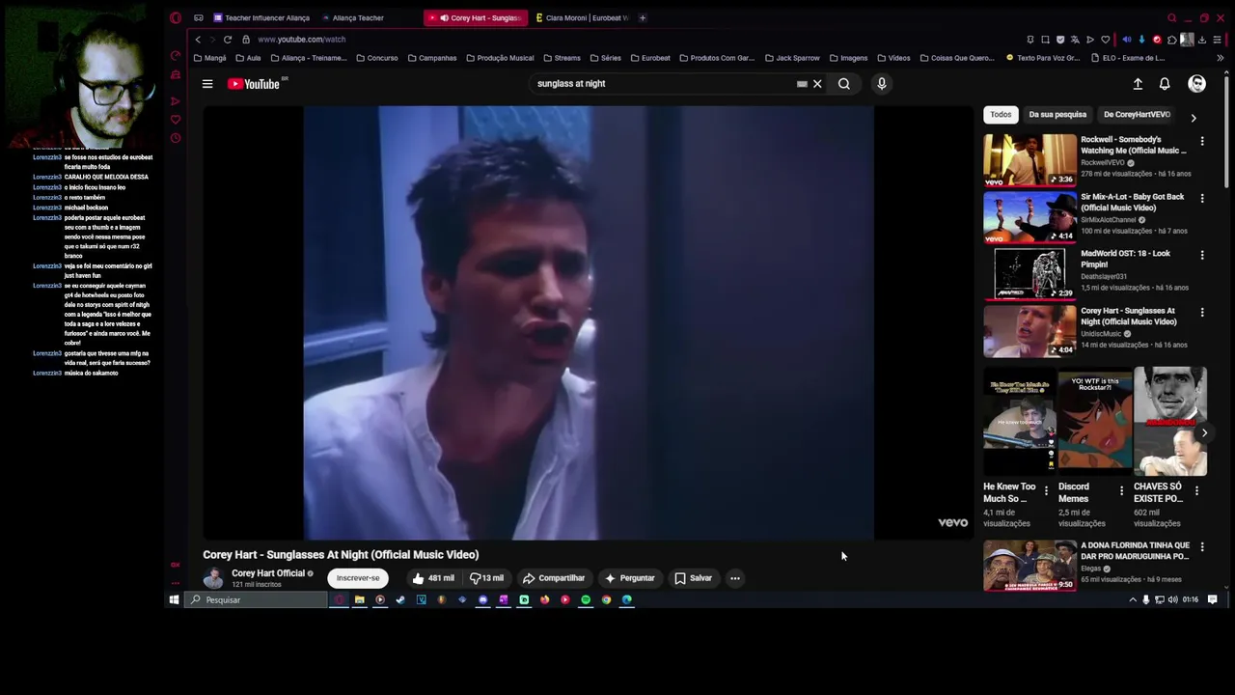The image size is (1235, 695).
Task: Show next Shorts with the right arrow
Action: point(1203,432)
